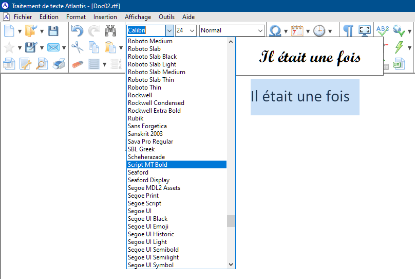Open the Normal style dropdown
The image size is (415, 279).
pos(260,30)
